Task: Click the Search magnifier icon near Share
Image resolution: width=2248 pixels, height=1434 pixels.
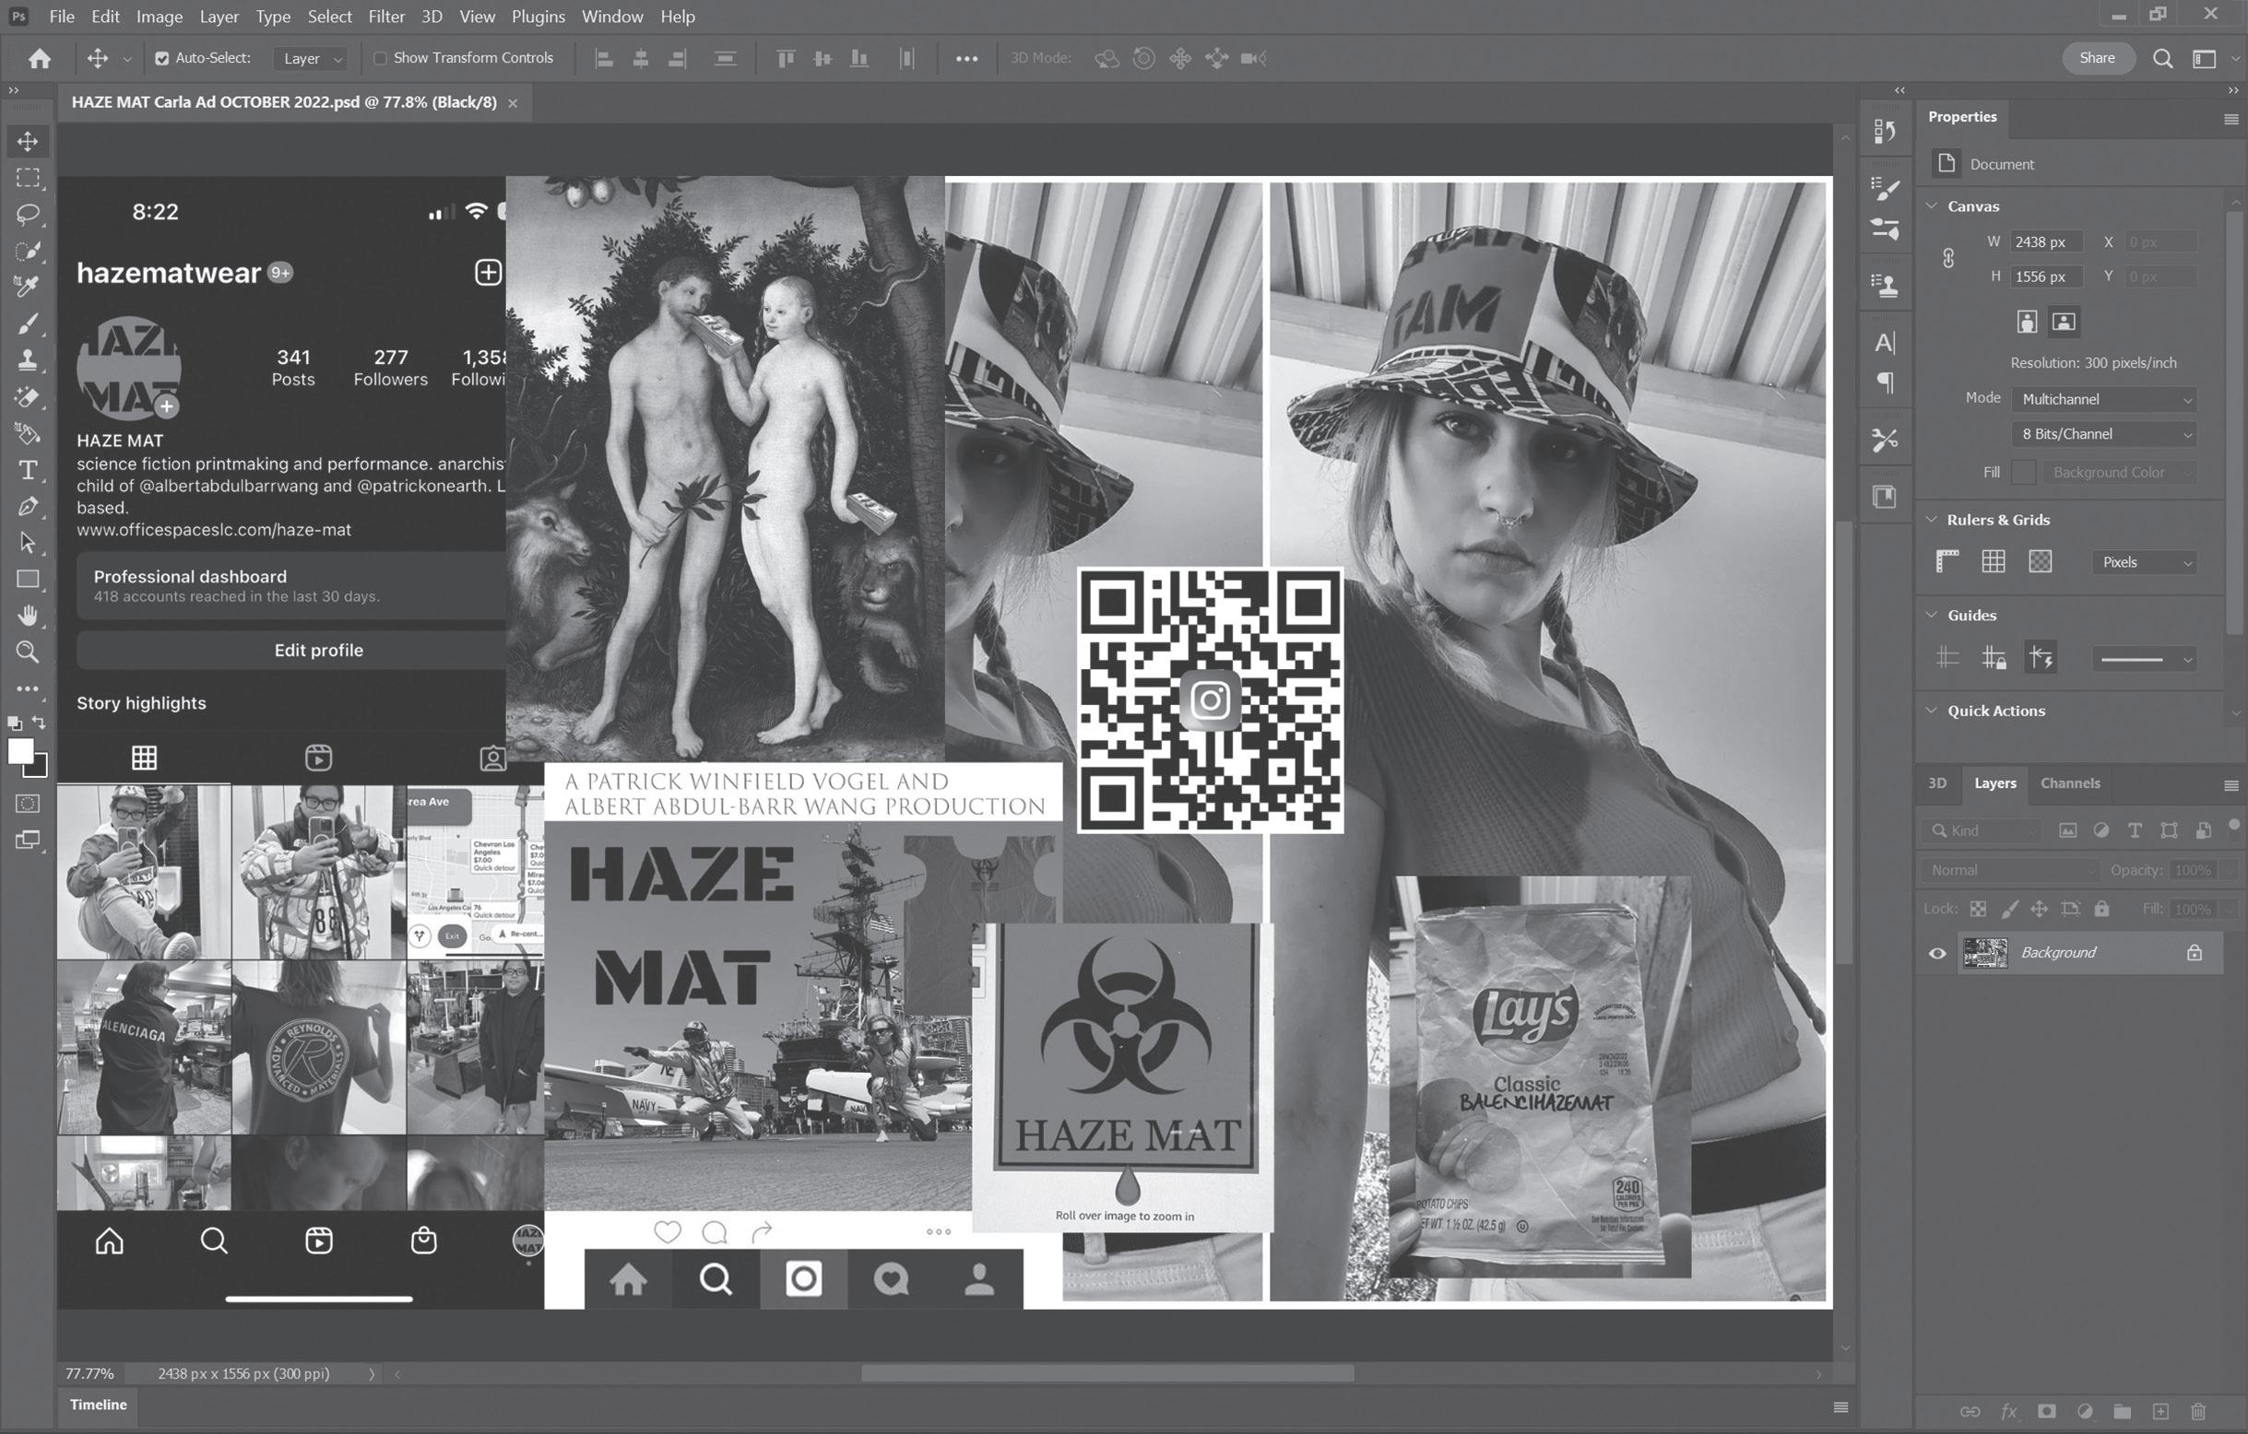Action: (2162, 59)
